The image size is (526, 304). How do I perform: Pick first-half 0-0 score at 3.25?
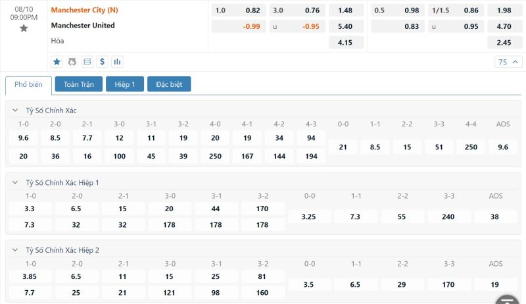click(x=309, y=216)
